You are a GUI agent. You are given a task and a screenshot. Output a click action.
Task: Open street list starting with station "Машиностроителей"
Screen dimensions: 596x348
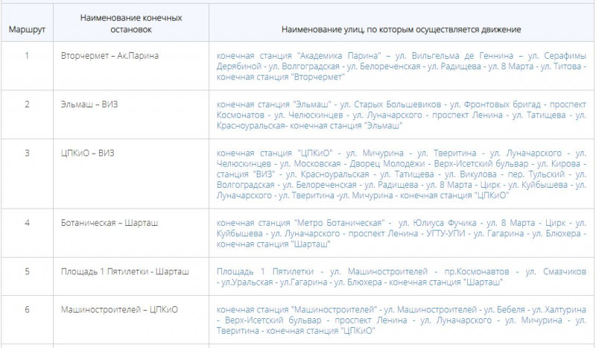(x=401, y=320)
